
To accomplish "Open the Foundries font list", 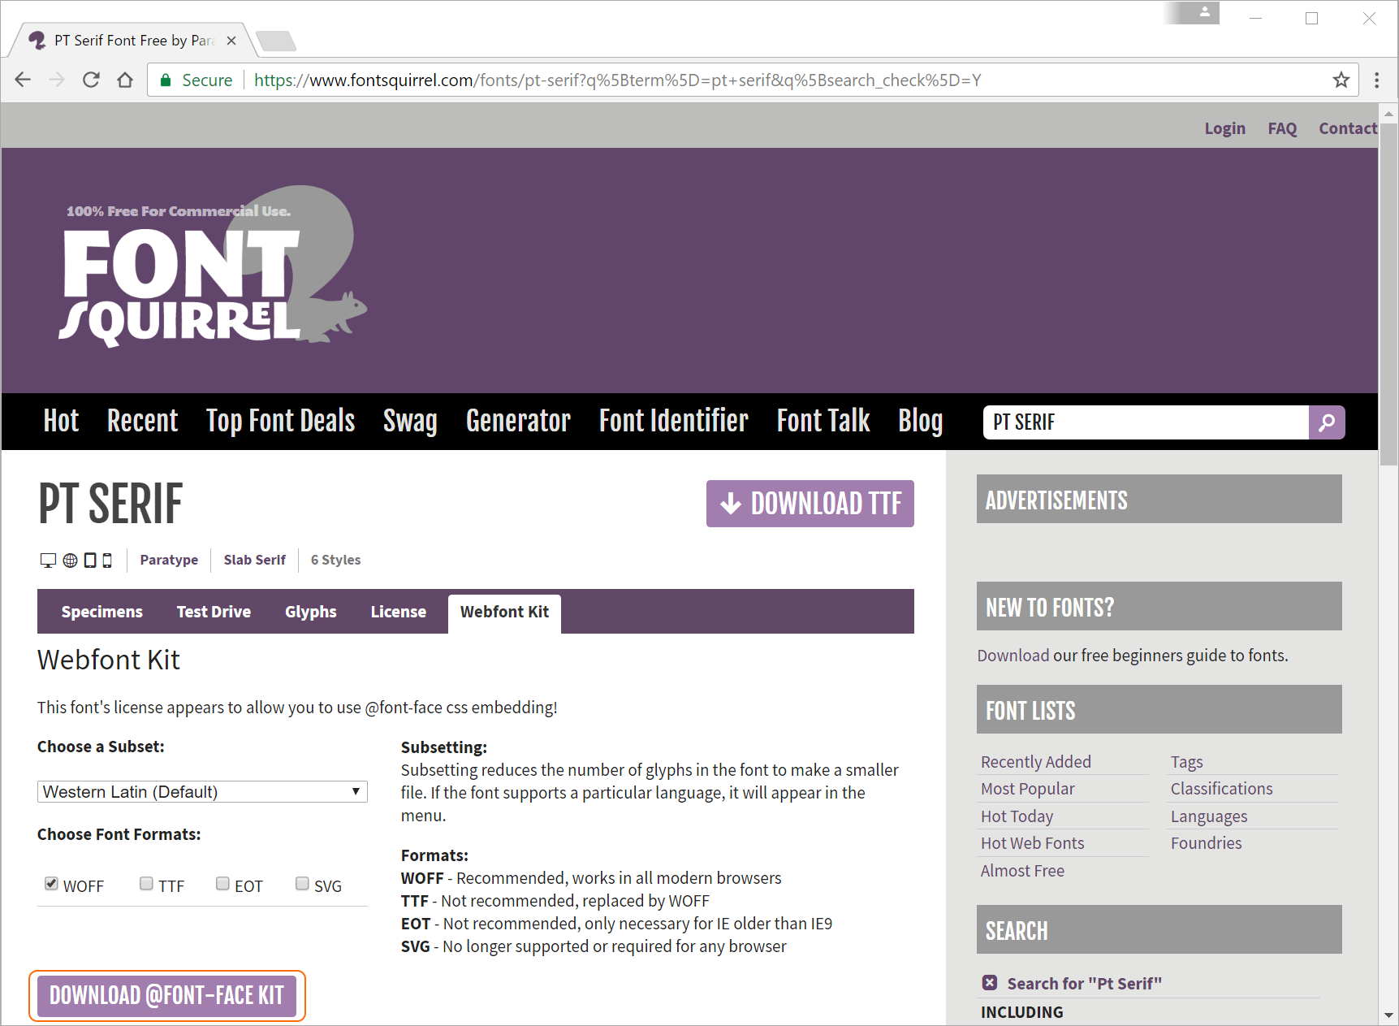I will point(1207,843).
